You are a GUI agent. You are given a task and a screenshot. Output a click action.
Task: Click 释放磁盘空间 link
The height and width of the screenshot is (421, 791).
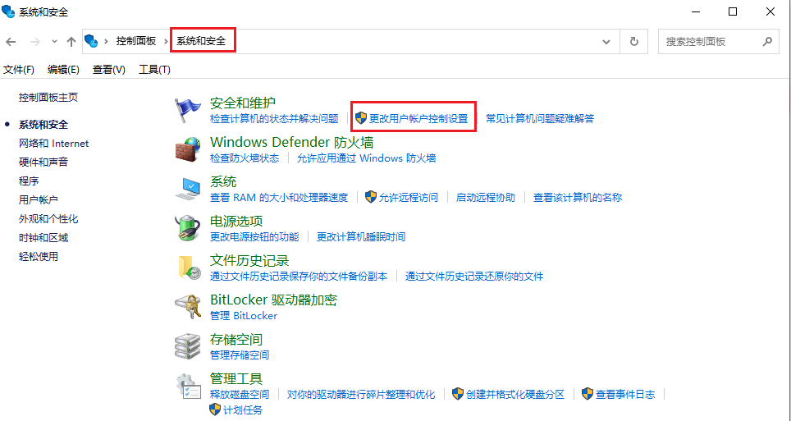(240, 394)
